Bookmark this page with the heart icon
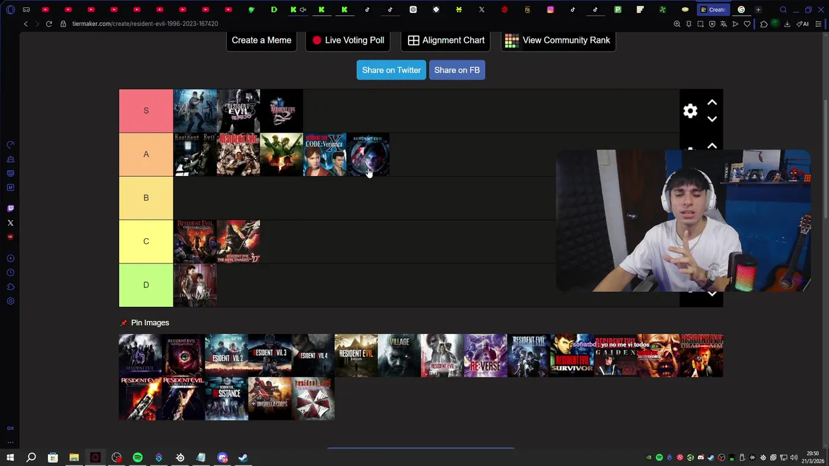 [747, 24]
